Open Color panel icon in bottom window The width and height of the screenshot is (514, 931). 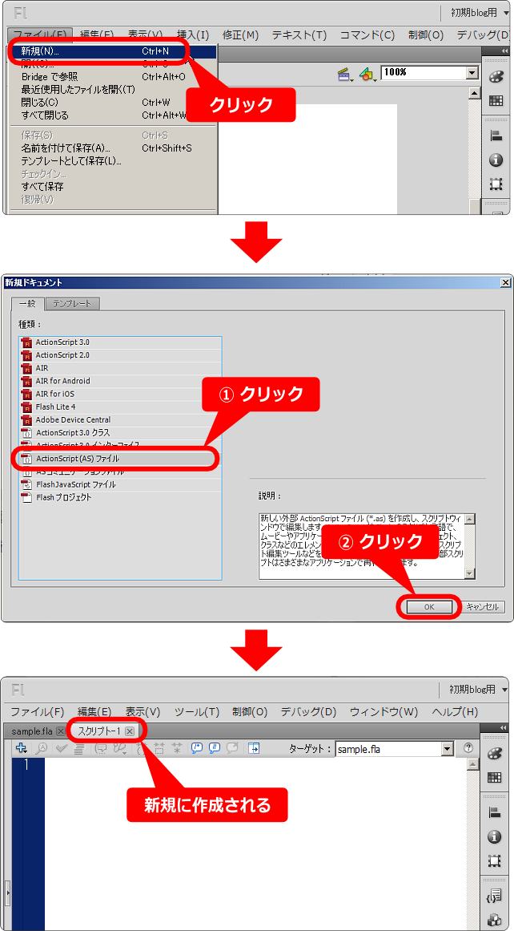click(x=495, y=754)
